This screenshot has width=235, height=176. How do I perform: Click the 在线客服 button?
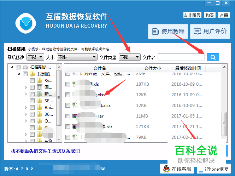coord(177,169)
